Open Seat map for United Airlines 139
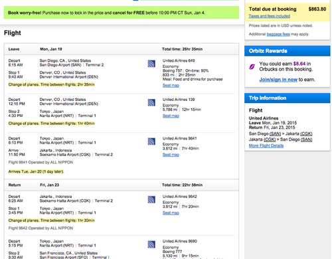 click(171, 116)
